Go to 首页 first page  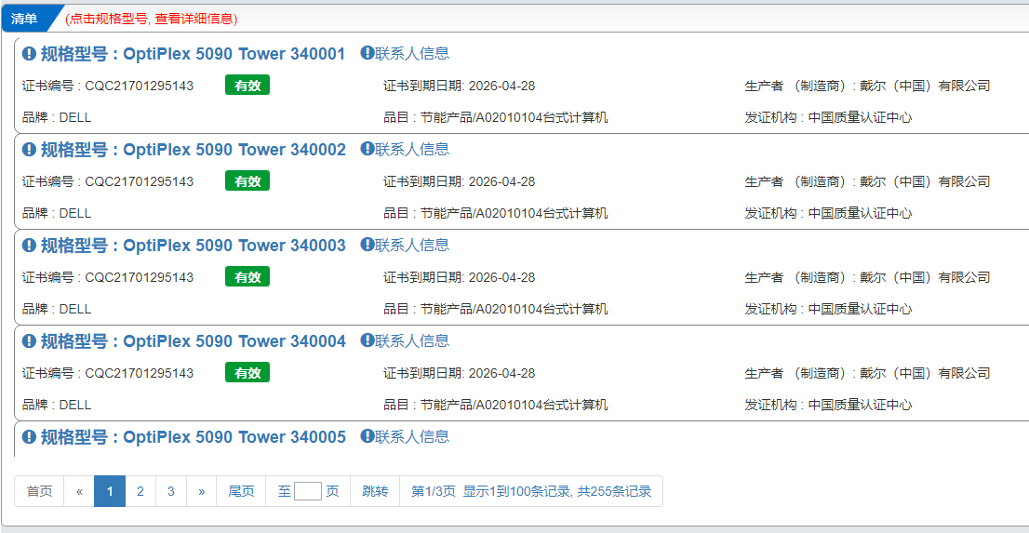pyautogui.click(x=39, y=491)
